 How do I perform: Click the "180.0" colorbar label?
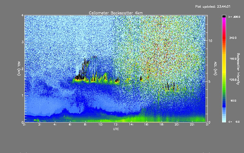(233, 59)
